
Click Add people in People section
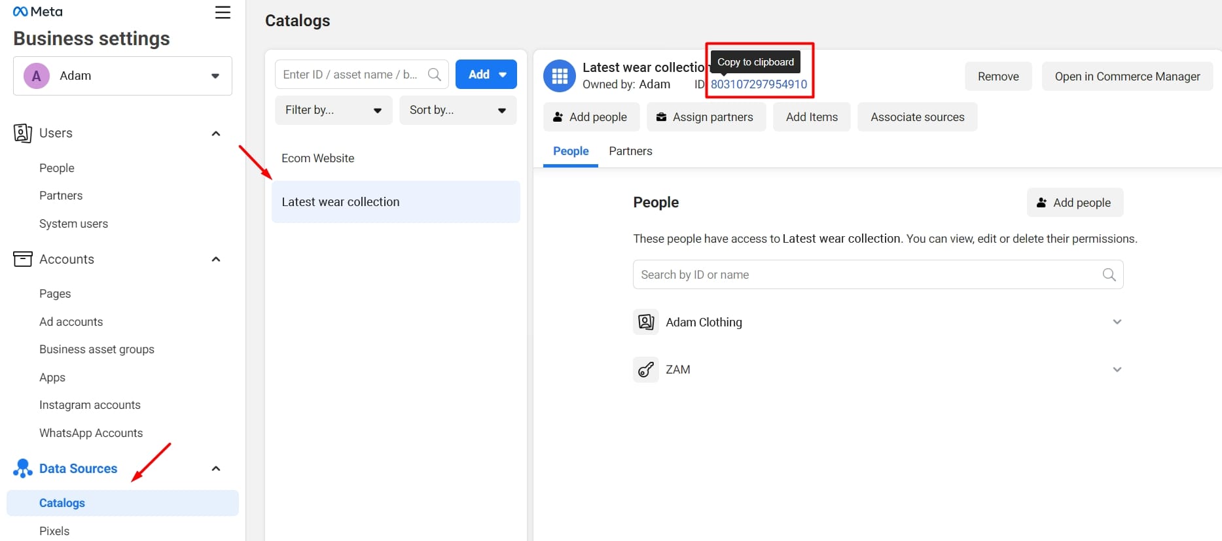pos(1075,203)
